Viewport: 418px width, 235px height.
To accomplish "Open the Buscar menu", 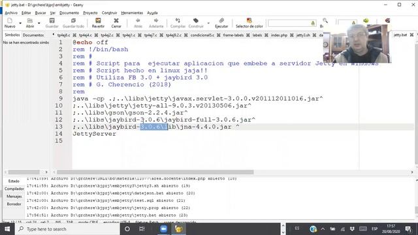I will [x=40, y=13].
